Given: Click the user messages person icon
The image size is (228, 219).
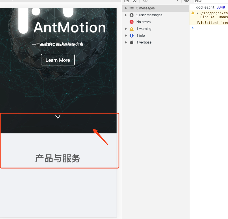Looking at the screenshot, I should [x=131, y=15].
